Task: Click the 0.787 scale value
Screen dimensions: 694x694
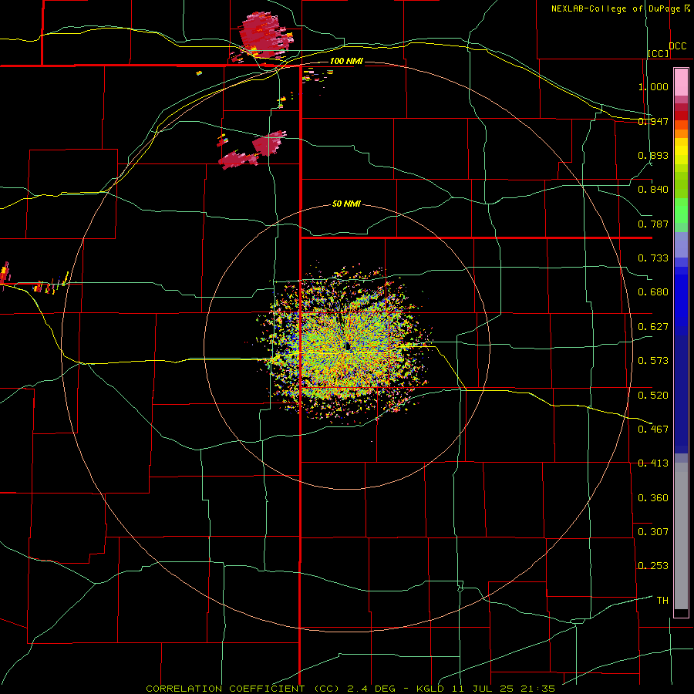Action: point(653,224)
